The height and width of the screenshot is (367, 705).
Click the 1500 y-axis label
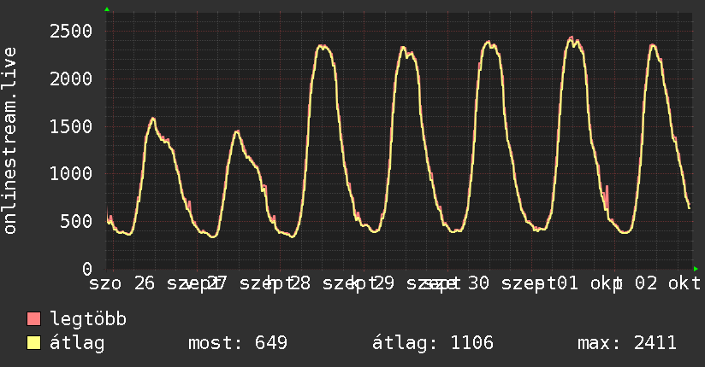(71, 126)
